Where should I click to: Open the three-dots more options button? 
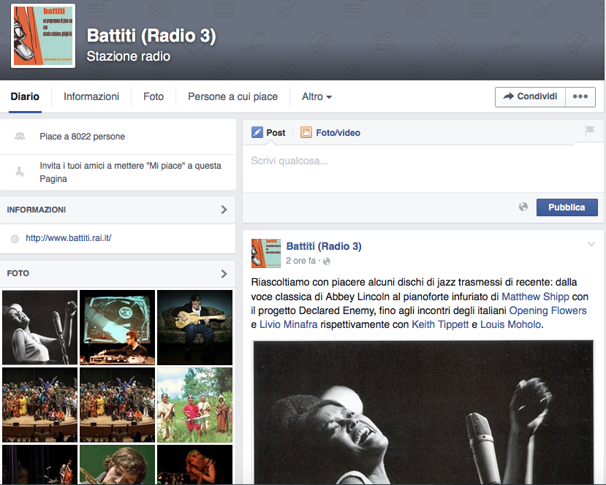pos(580,96)
